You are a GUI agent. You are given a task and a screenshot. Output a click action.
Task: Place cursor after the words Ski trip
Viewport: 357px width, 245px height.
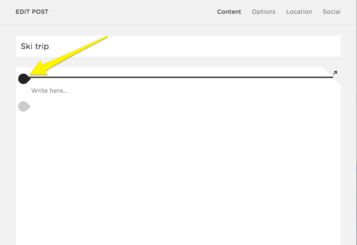point(49,47)
